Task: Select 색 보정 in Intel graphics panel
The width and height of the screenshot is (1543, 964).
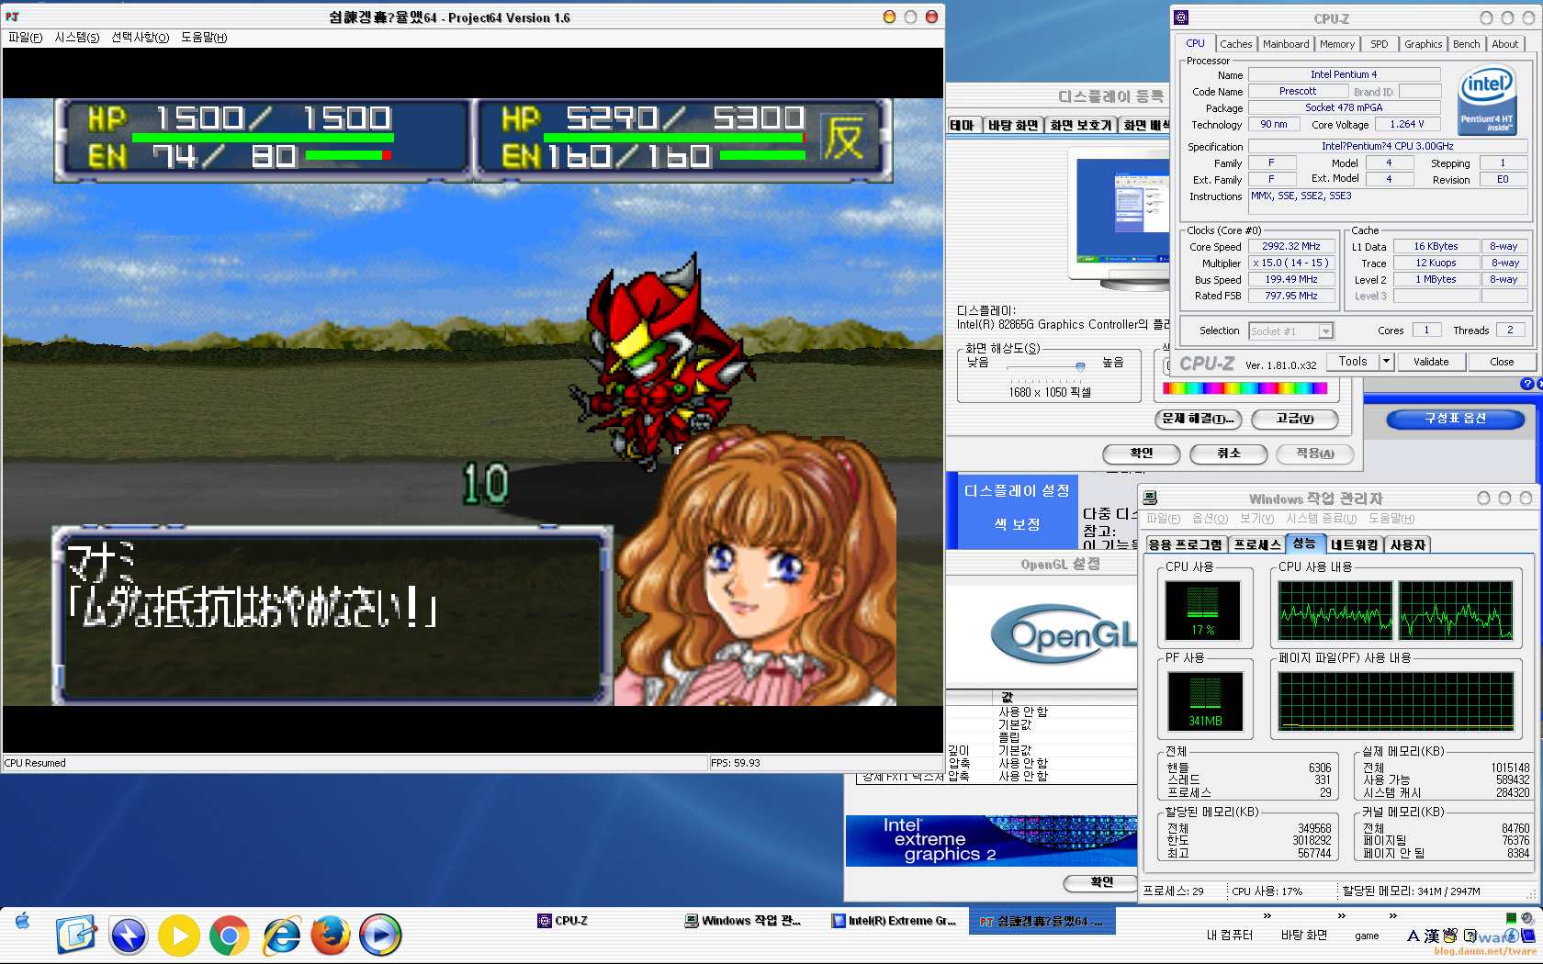Action: coord(1017,524)
